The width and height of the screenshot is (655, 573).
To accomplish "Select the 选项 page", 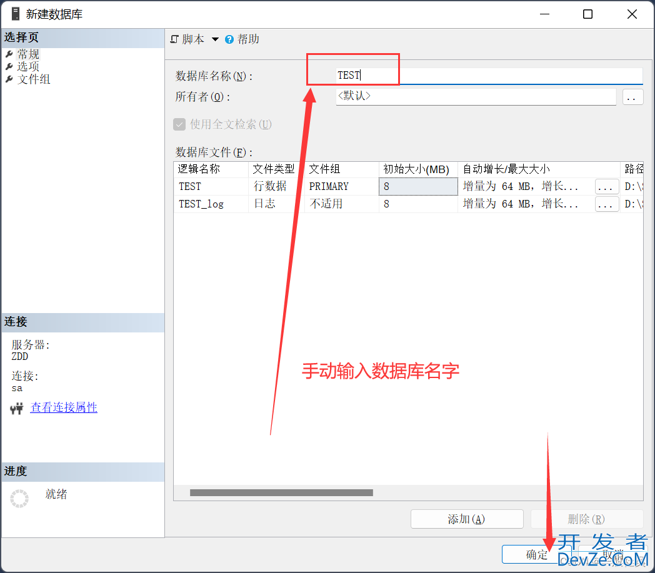I will click(28, 66).
